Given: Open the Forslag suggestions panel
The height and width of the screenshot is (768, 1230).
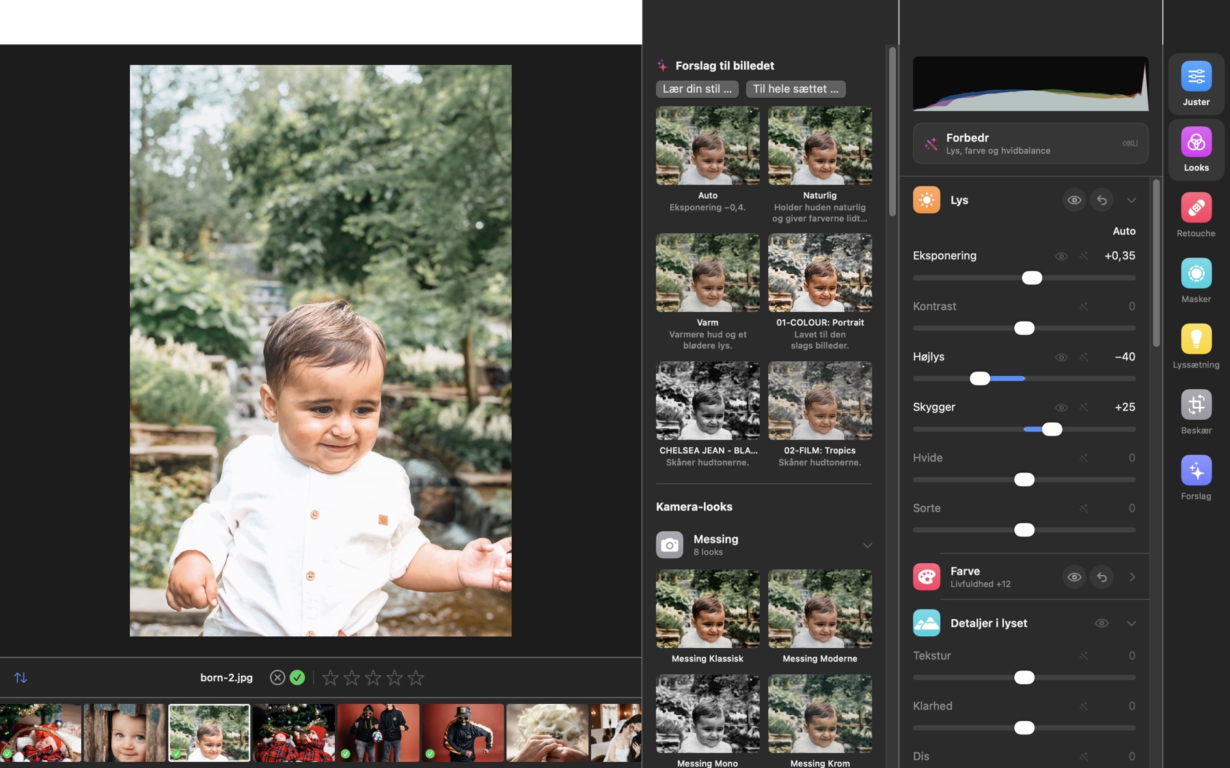Looking at the screenshot, I should point(1196,477).
